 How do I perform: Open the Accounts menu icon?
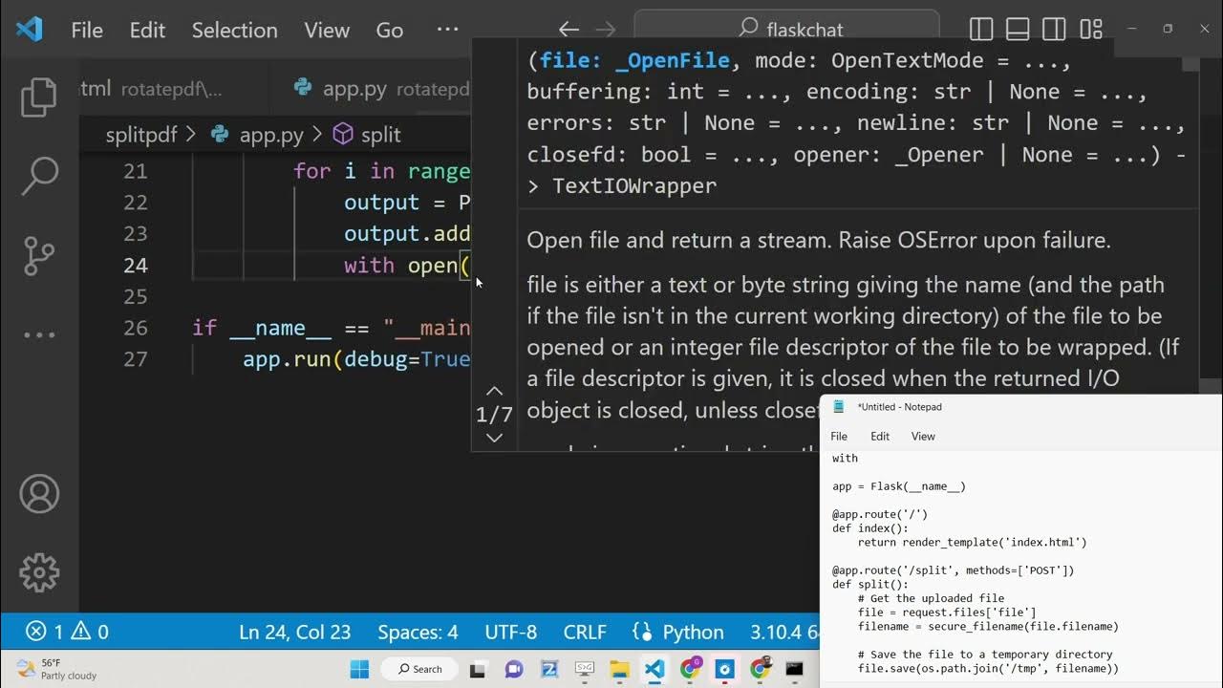point(39,494)
